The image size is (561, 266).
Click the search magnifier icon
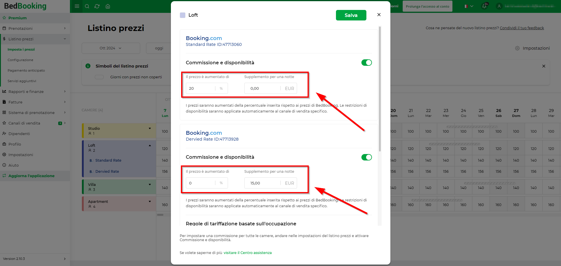click(87, 6)
